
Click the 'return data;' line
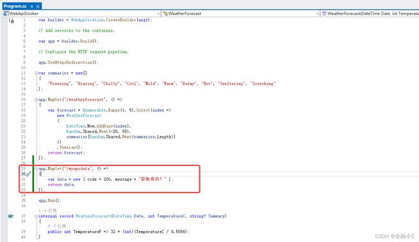pyautogui.click(x=61, y=185)
